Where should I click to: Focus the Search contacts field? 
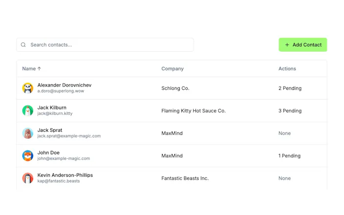(105, 45)
